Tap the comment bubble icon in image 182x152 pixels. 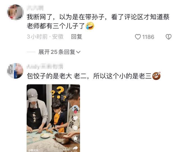coord(75,128)
